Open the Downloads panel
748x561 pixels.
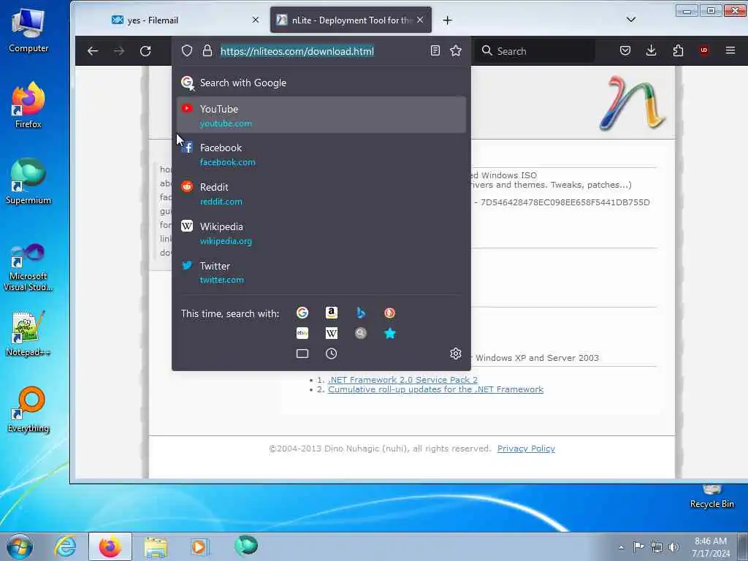click(651, 50)
